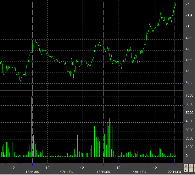Click the price line's peak near 49
The width and height of the screenshot is (195, 175).
tap(175, 3)
